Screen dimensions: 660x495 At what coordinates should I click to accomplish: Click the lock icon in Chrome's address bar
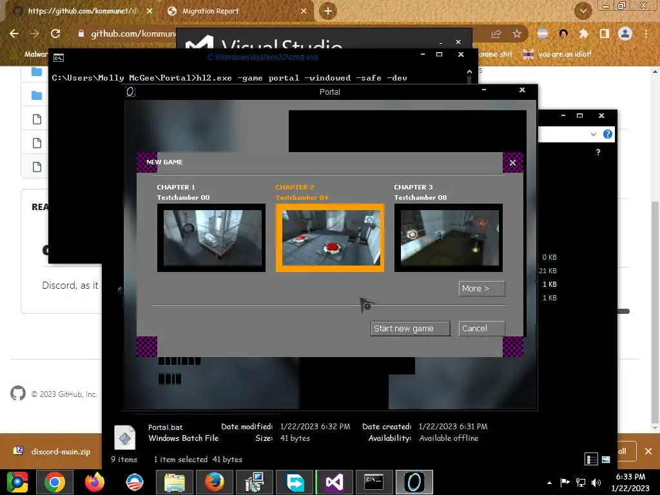tap(81, 34)
